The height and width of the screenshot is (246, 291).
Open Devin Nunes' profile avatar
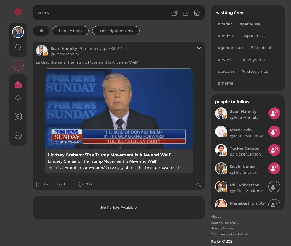(221, 168)
